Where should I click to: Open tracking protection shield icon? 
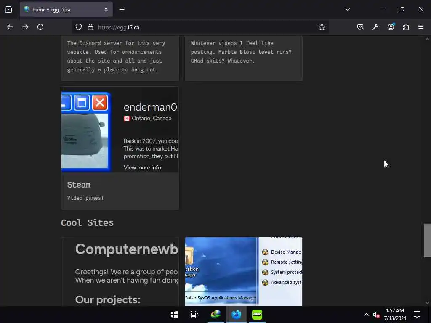[79, 27]
